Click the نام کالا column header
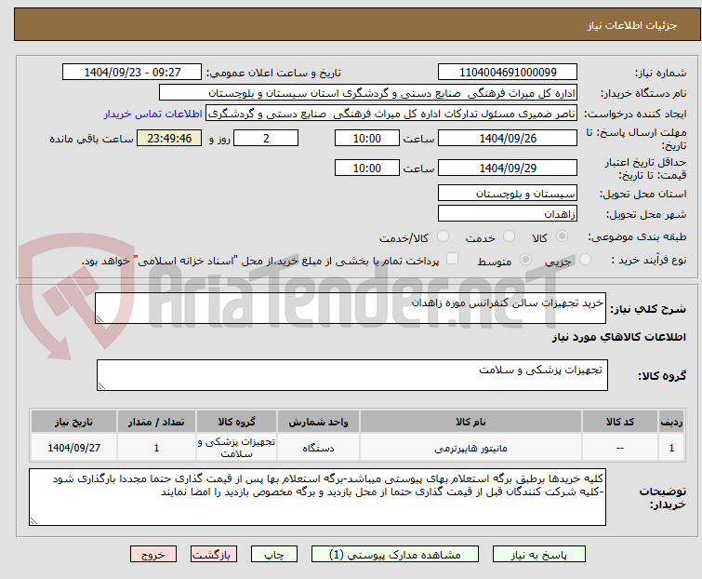 coord(470,422)
